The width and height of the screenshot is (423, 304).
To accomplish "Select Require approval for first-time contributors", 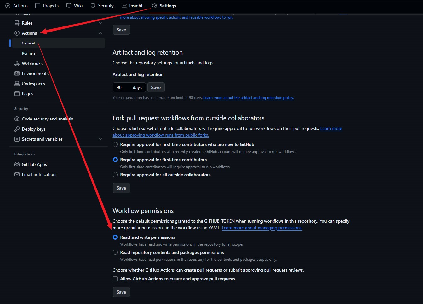I will coord(115,160).
